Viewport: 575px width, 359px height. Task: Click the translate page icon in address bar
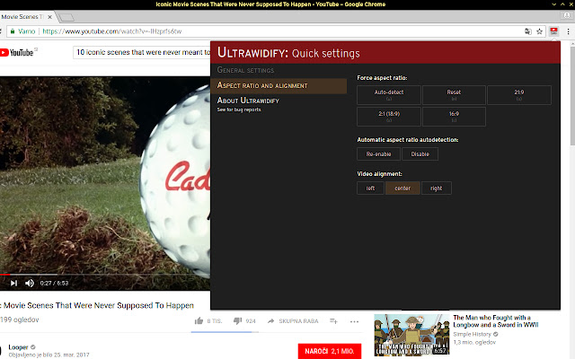528,31
